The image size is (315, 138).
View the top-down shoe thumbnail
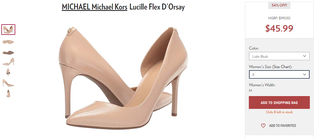8,42
